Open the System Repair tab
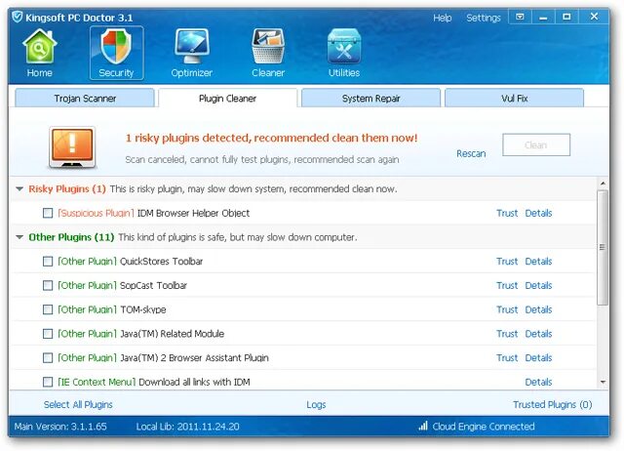The width and height of the screenshot is (624, 451). 370,98
